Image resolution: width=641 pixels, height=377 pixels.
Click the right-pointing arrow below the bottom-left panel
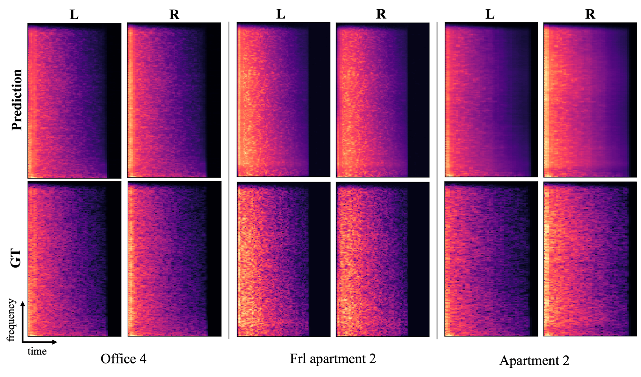(42, 342)
